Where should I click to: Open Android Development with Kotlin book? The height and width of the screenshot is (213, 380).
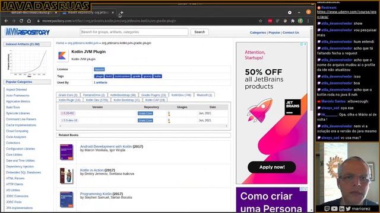tap(106, 147)
